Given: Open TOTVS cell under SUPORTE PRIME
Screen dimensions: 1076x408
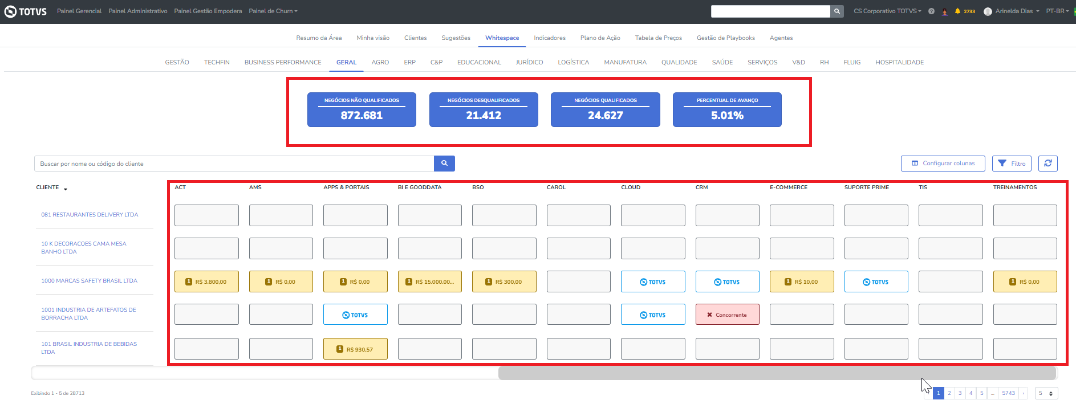Looking at the screenshot, I should click(x=876, y=281).
